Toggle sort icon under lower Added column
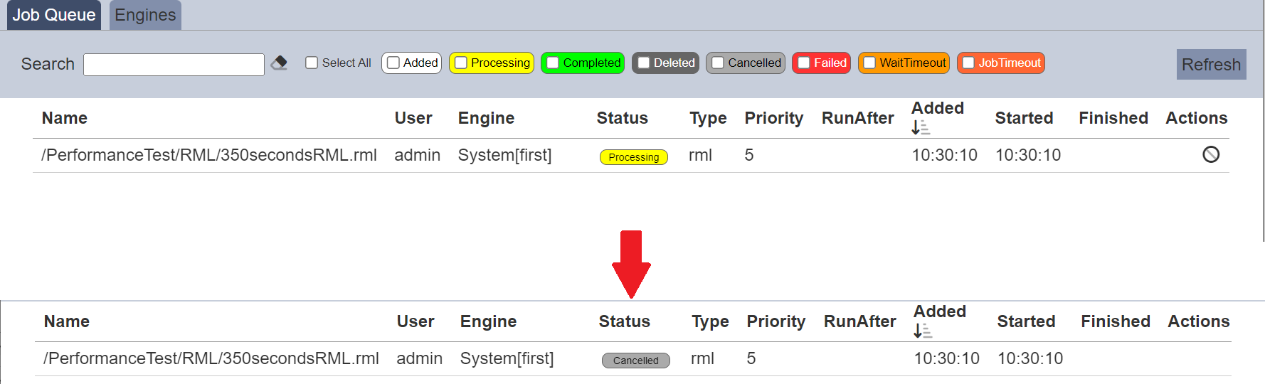 923,331
